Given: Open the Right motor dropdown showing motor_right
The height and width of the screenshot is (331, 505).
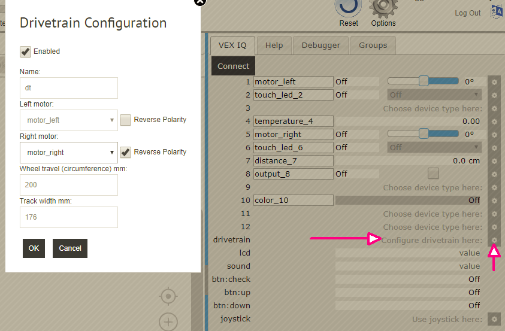Looking at the screenshot, I should click(x=69, y=153).
